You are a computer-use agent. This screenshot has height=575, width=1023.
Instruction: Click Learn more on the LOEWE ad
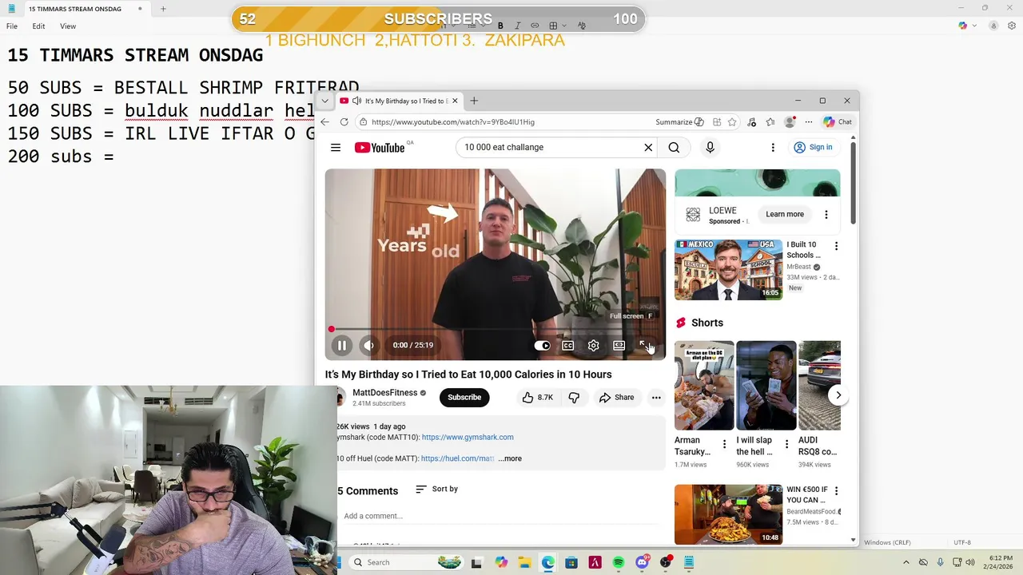[x=785, y=214]
